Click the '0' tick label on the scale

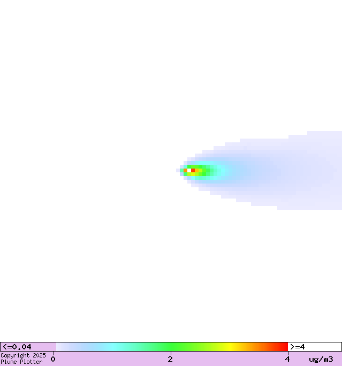[53, 359]
